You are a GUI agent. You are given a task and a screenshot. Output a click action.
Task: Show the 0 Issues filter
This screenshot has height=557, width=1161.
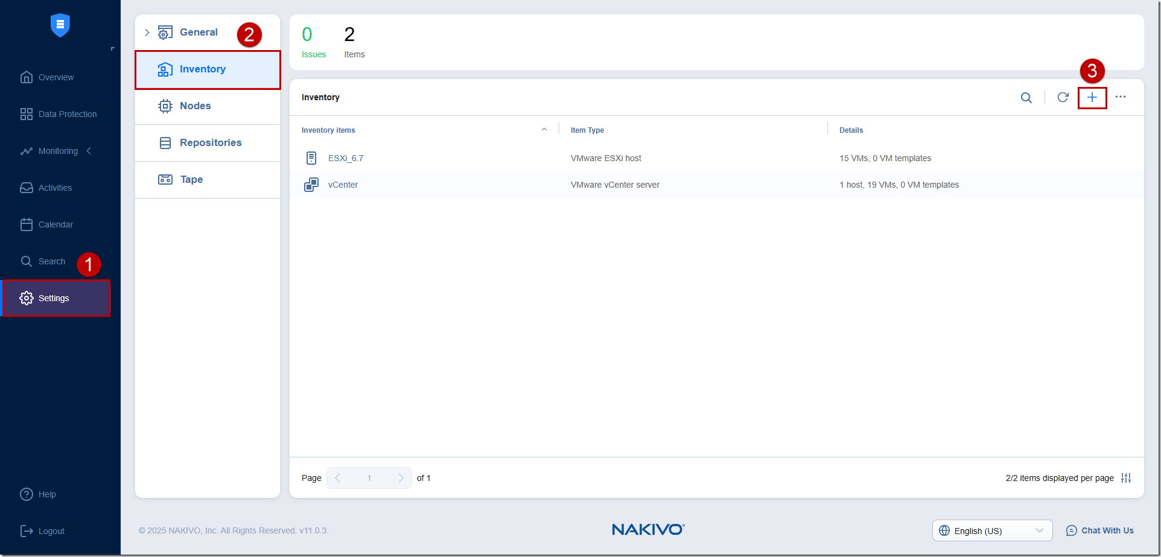(x=313, y=42)
